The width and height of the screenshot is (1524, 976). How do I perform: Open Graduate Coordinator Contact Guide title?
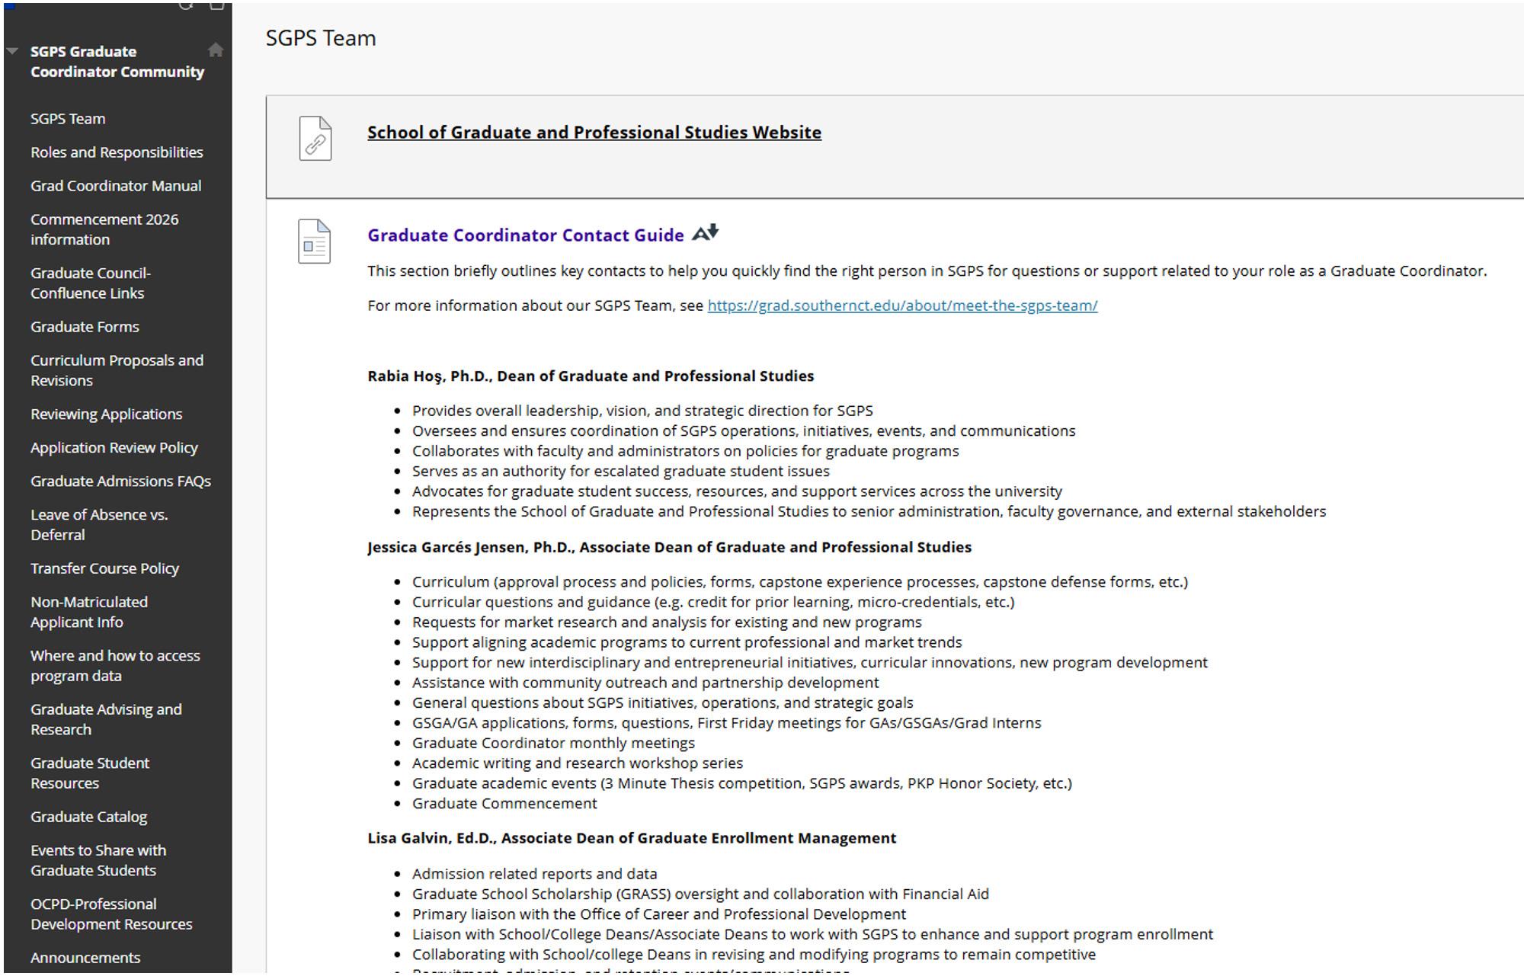coord(525,235)
